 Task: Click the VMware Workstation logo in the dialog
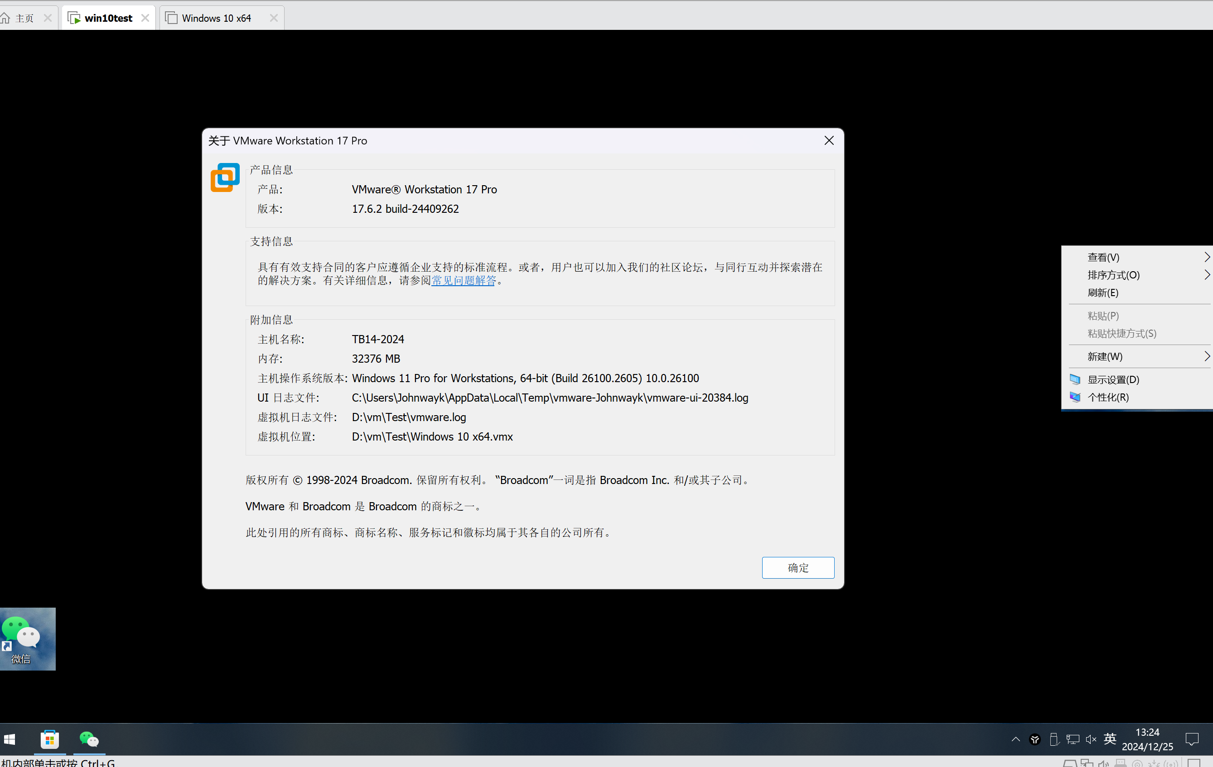(225, 177)
